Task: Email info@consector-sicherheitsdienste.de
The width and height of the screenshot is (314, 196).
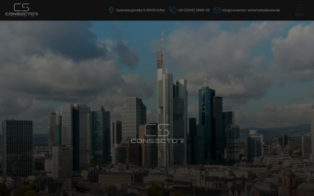Action: 251,10
